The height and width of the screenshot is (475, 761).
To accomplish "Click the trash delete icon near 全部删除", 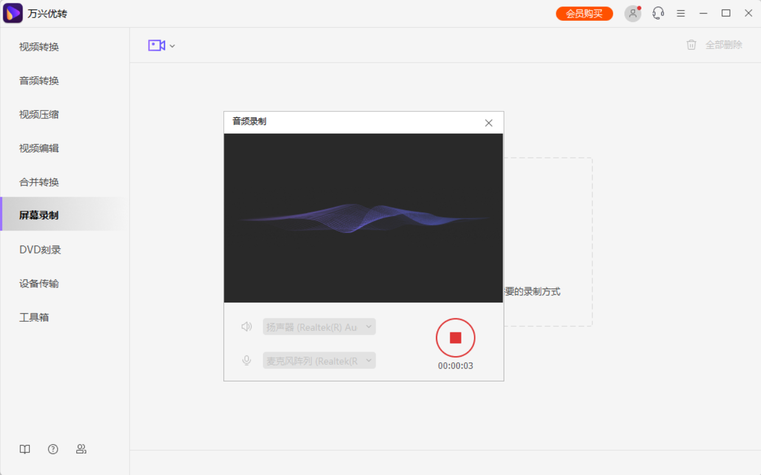I will coord(691,45).
